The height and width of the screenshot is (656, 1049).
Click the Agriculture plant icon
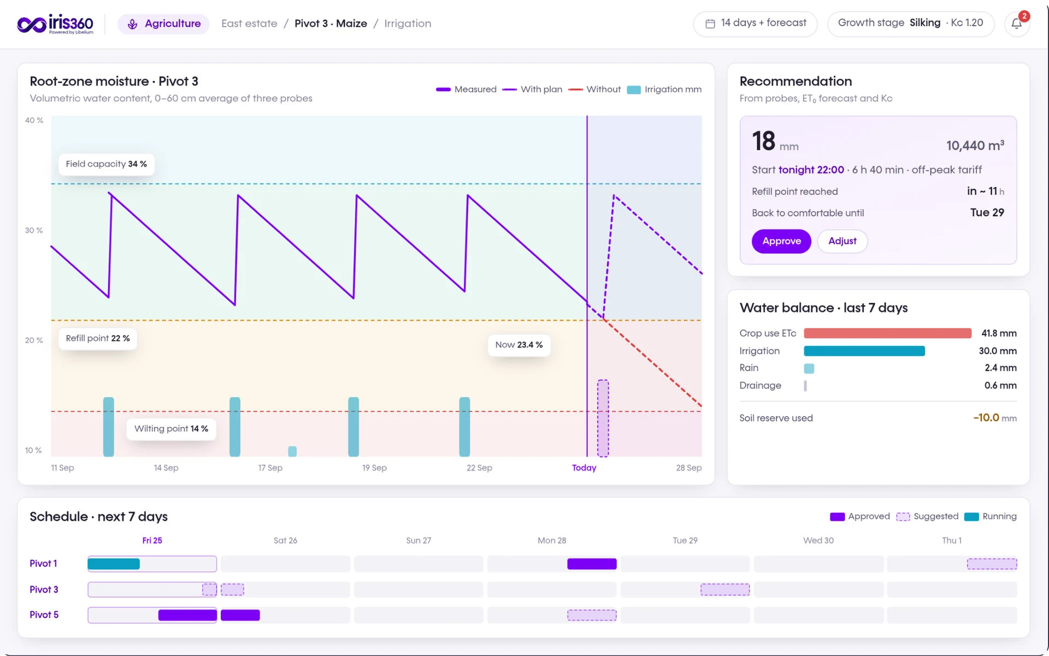(x=132, y=24)
